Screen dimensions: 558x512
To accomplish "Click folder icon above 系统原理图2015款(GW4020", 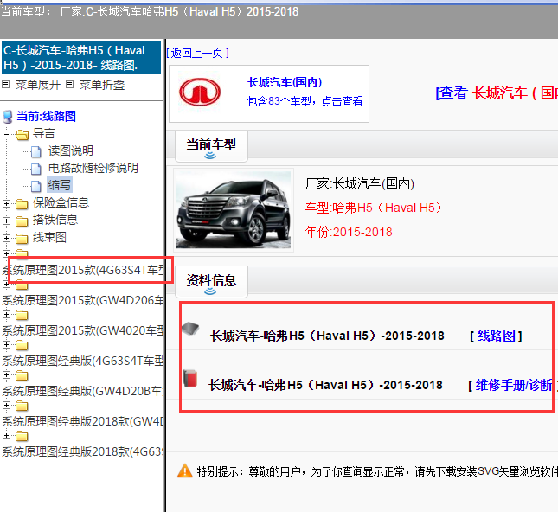I will (x=22, y=315).
